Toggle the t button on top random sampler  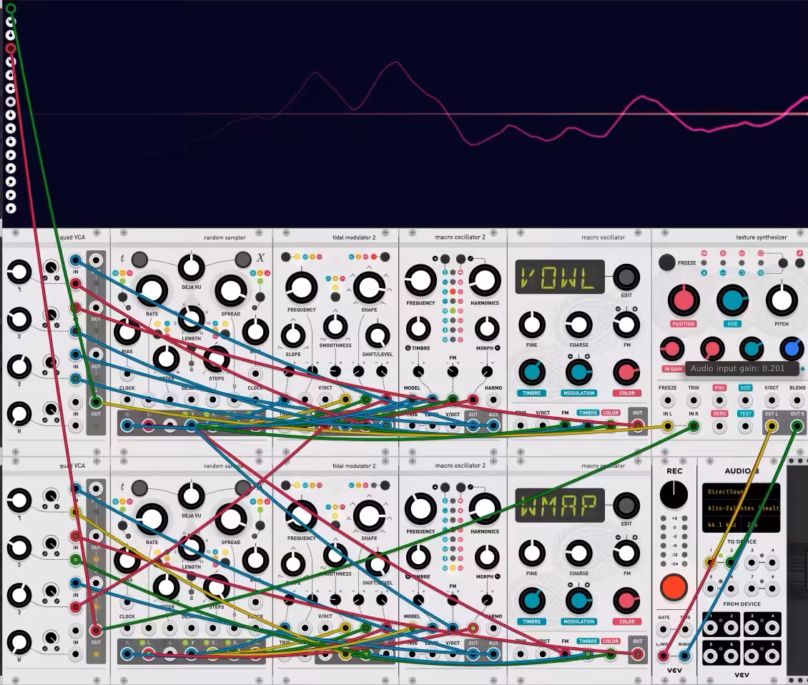139,260
